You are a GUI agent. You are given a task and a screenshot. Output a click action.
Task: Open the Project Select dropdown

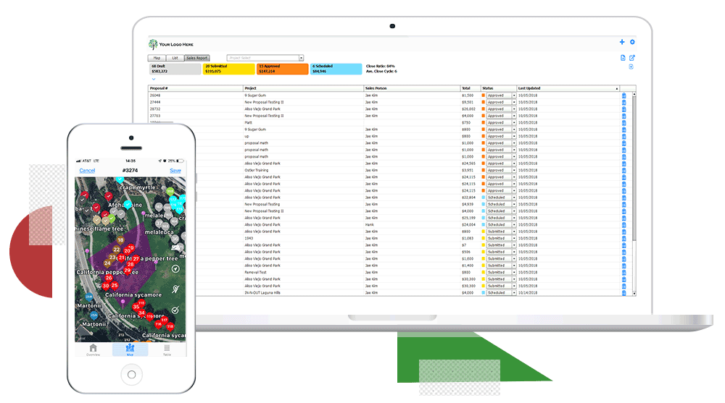[265, 58]
